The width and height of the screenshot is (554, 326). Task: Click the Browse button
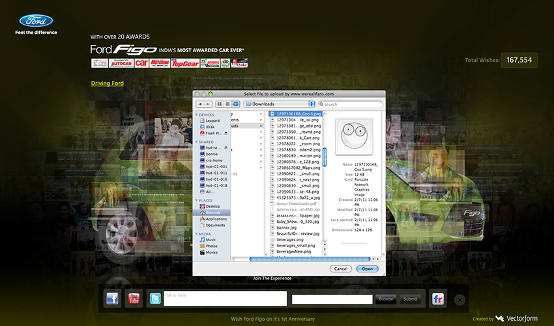tap(386, 299)
